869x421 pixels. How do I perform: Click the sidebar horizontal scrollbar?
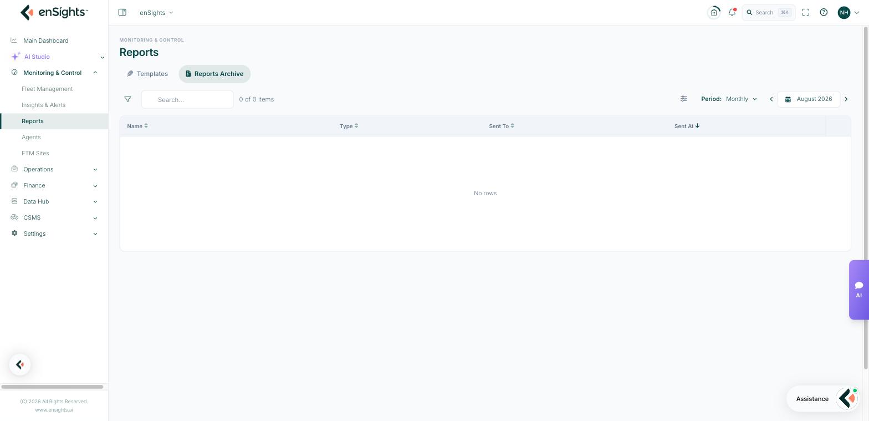[52, 387]
